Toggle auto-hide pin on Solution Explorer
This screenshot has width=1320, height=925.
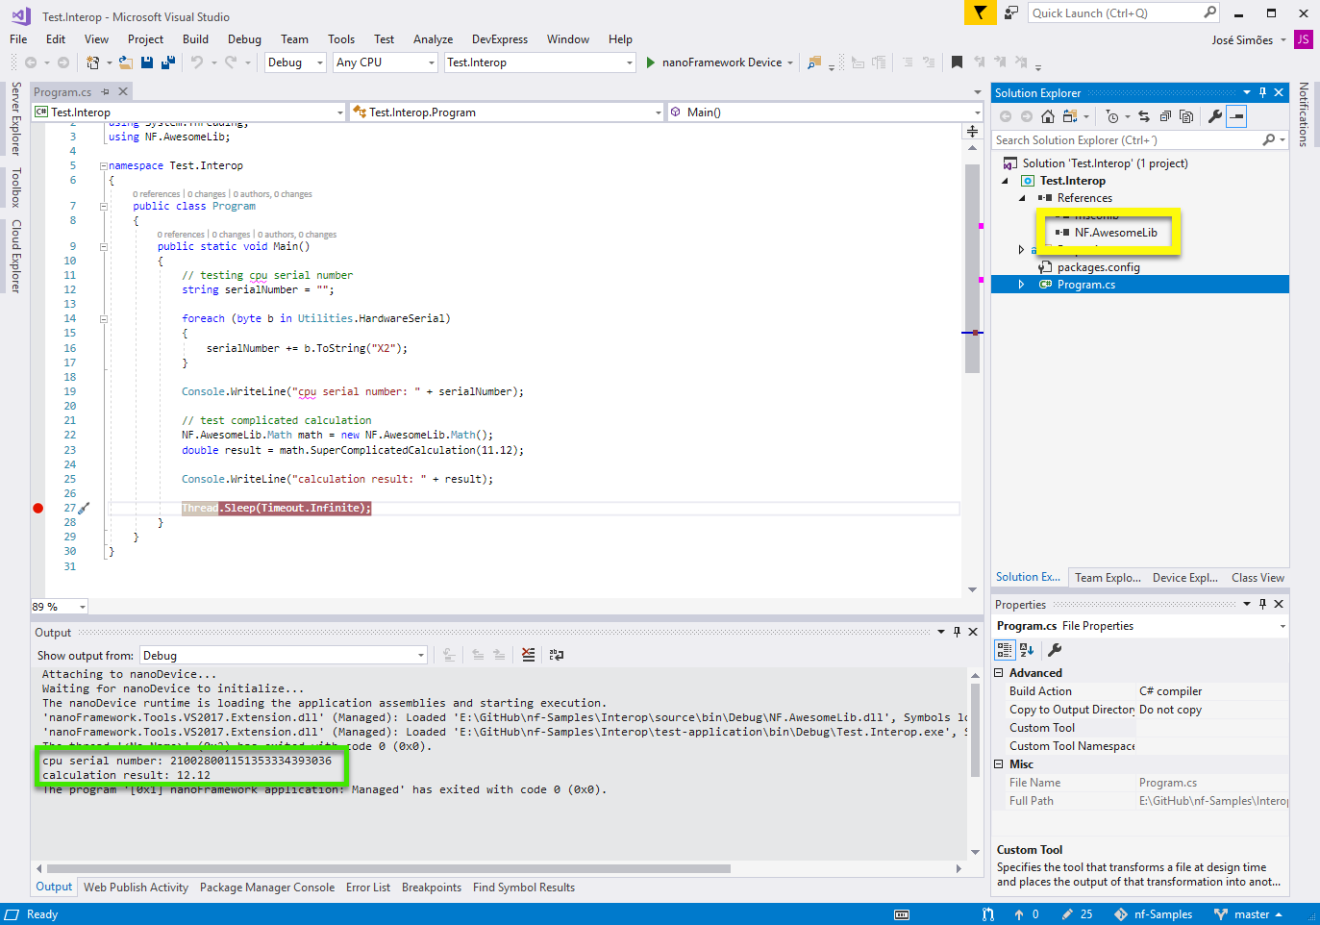tap(1262, 92)
